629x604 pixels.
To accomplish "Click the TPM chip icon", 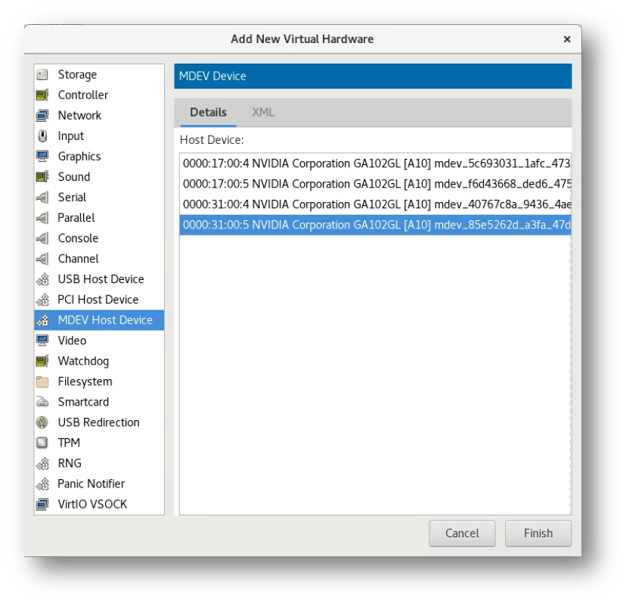I will coord(42,443).
